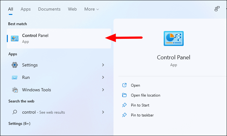Click the Pin to taskbar pin icon
Viewport: 227px width, 136px height.
coord(124,115)
